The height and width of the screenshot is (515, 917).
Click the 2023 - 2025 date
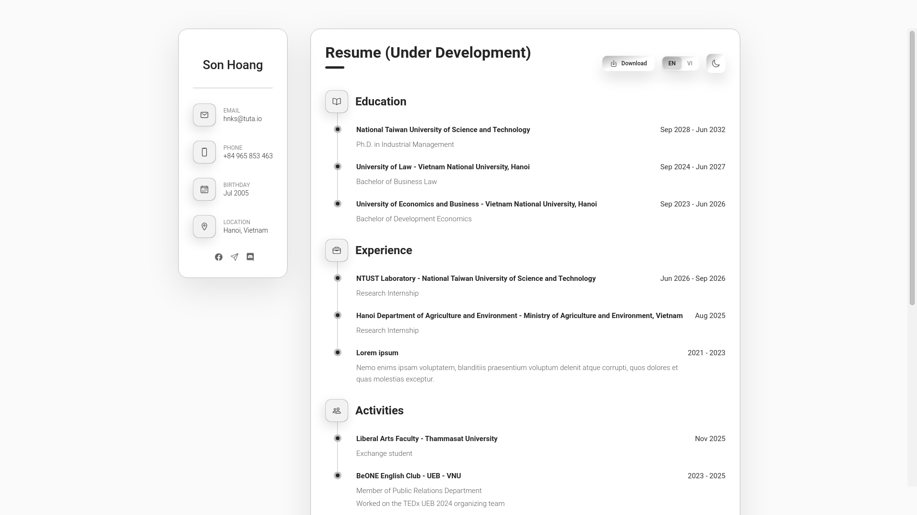click(x=706, y=476)
